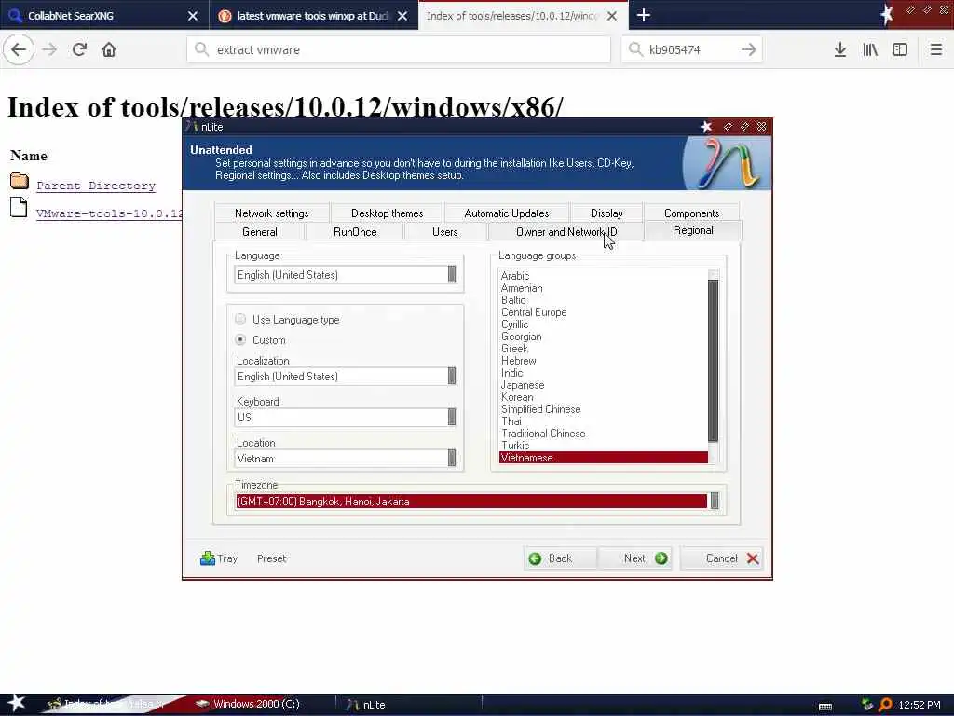Open the Location dropdown showing Vietnam
Image resolution: width=954 pixels, height=716 pixels.
(452, 458)
